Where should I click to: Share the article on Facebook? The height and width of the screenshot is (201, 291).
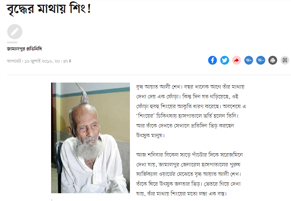coord(212,60)
